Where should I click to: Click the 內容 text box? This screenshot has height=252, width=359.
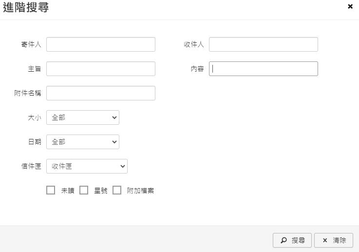pos(264,69)
